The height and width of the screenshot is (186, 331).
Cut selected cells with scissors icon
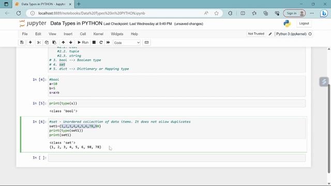39,42
